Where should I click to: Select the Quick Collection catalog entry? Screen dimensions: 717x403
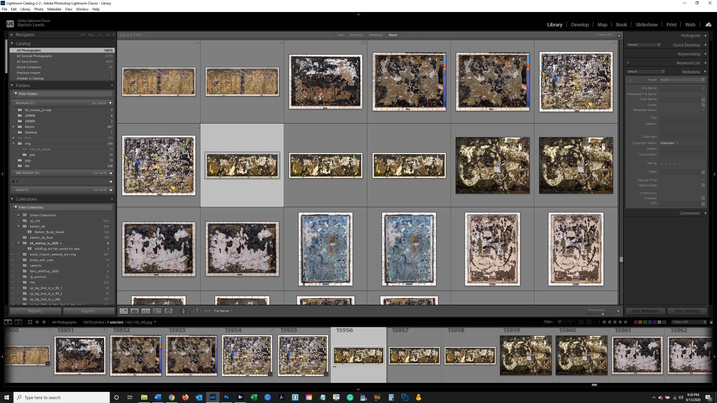point(29,67)
